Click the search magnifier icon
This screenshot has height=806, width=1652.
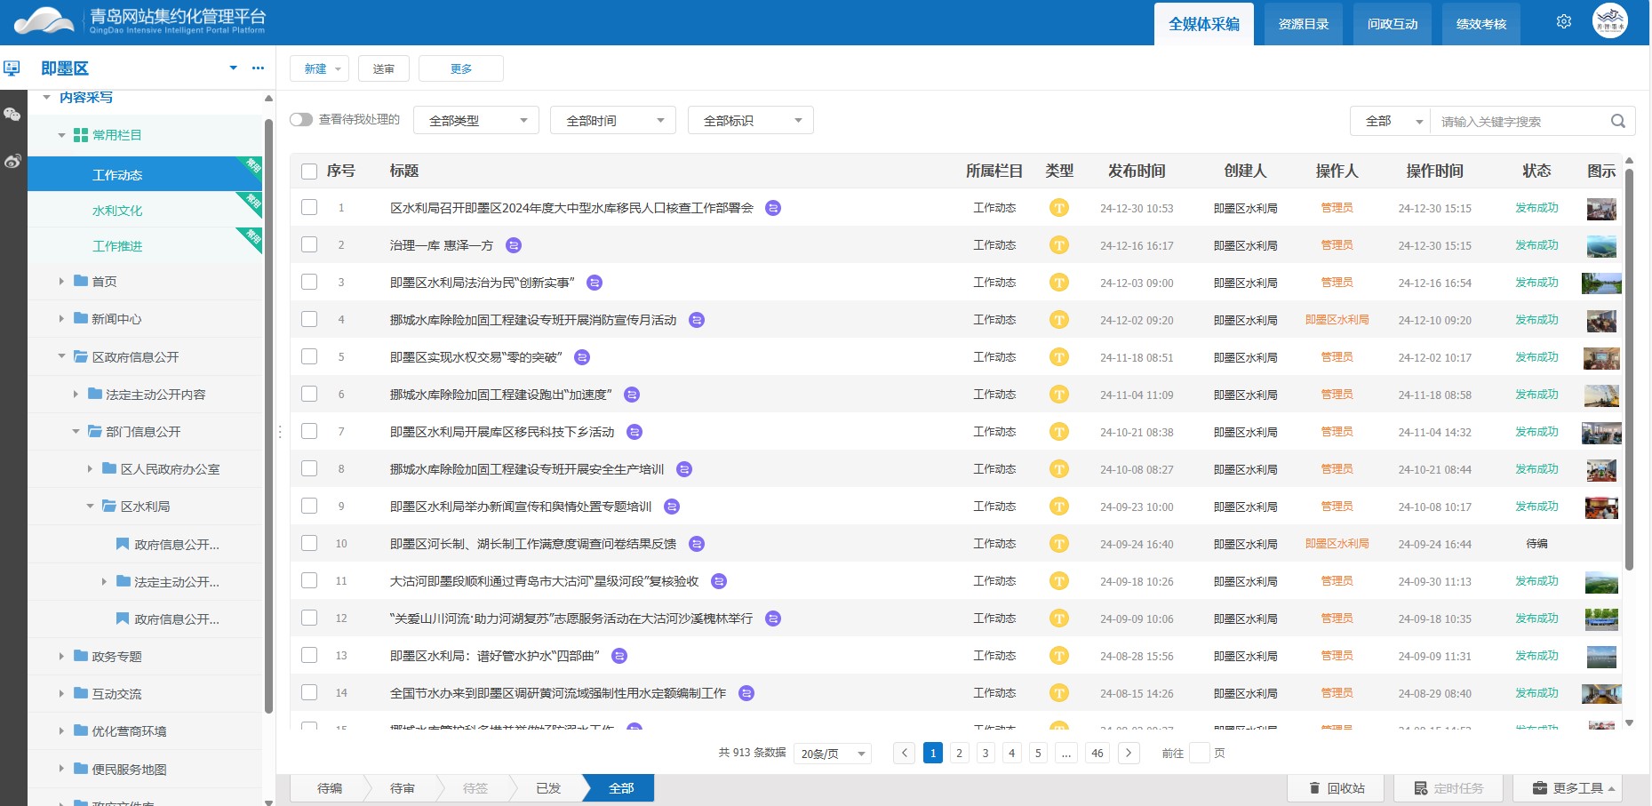(x=1617, y=121)
